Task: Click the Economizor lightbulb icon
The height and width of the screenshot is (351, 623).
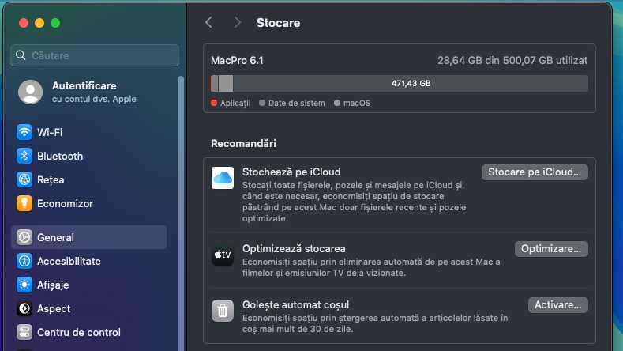Action: pyautogui.click(x=24, y=203)
